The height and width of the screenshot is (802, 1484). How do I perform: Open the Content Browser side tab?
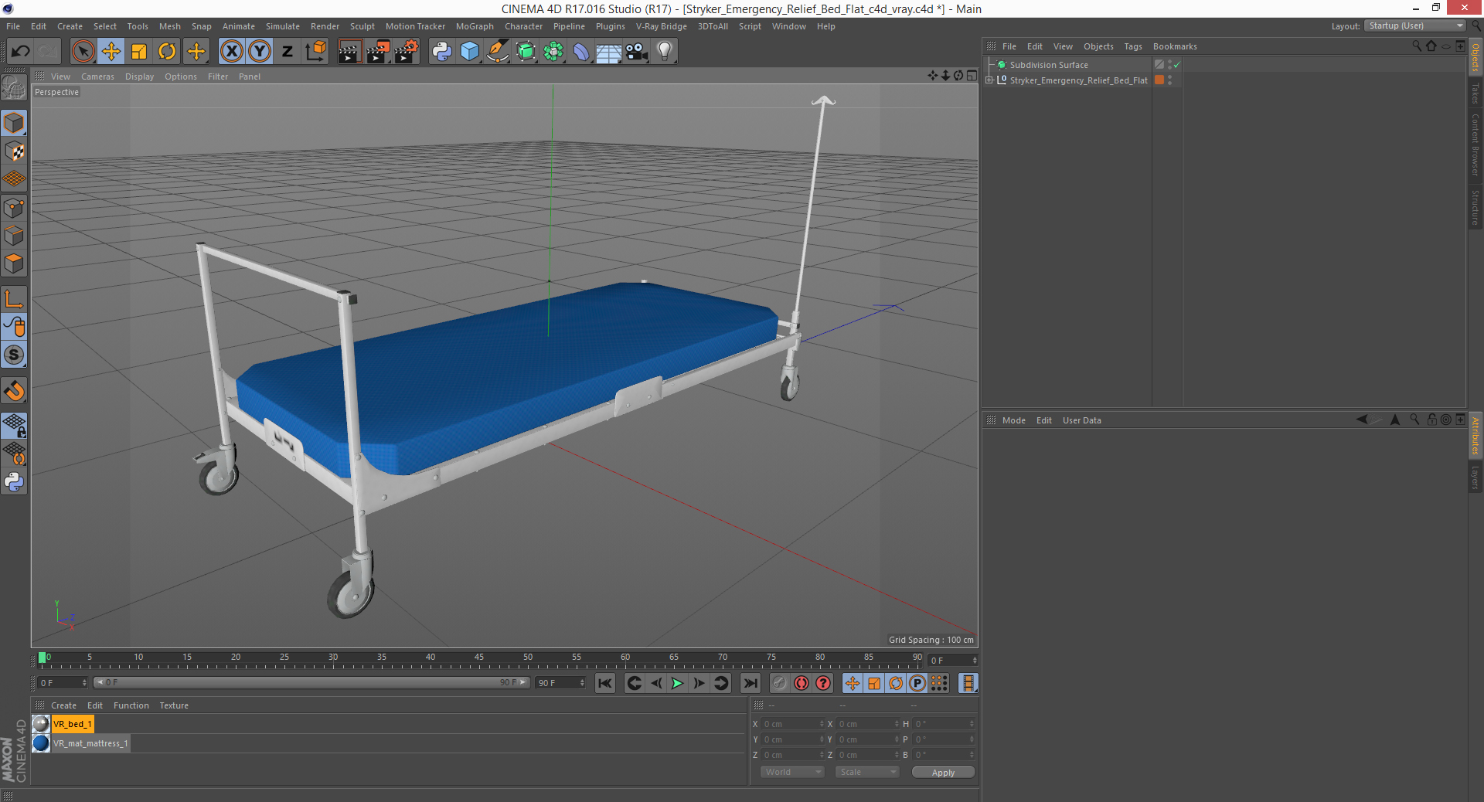pyautogui.click(x=1475, y=144)
